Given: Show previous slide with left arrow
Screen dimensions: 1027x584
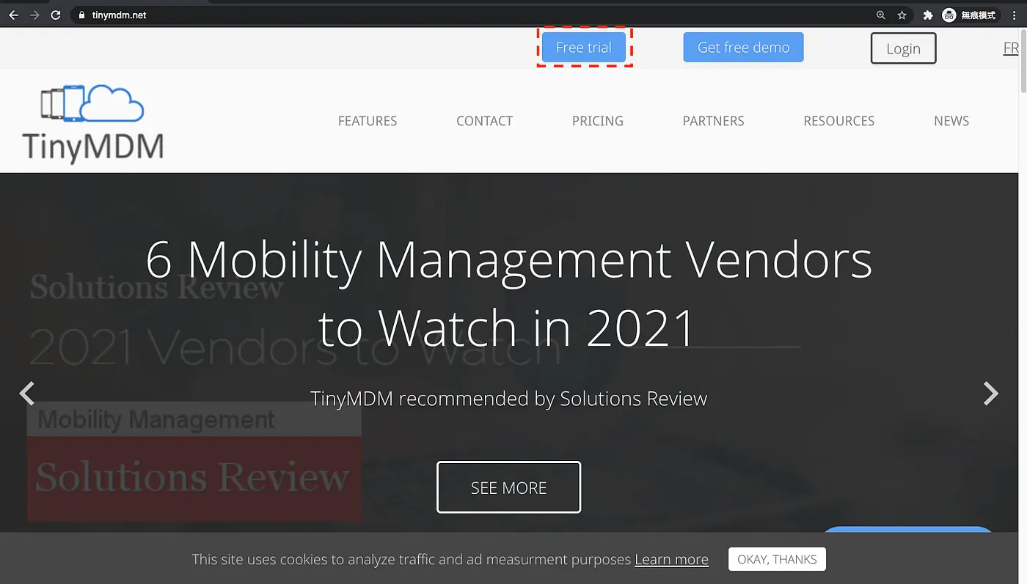Looking at the screenshot, I should (27, 393).
